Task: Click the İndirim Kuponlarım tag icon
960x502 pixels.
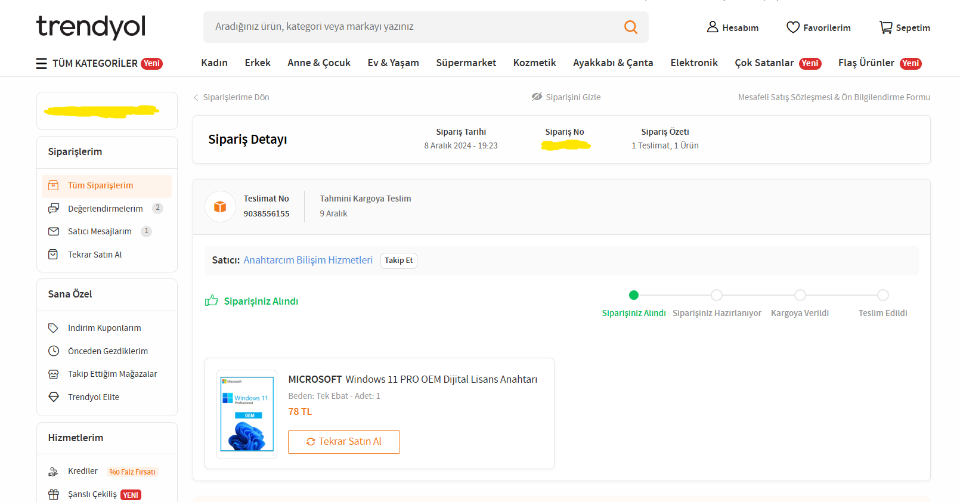Action: [53, 328]
